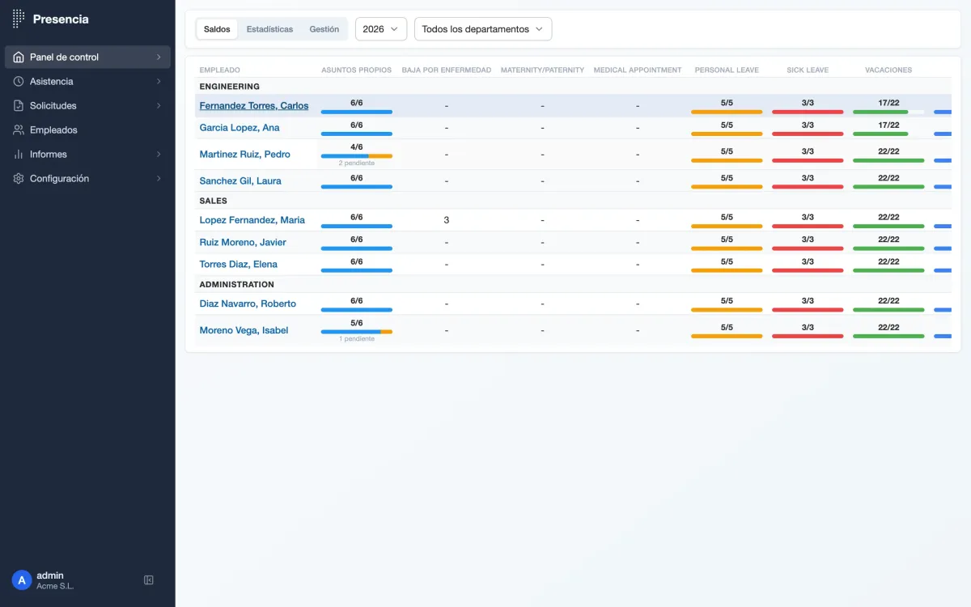Click the home icon for Panel de control
Image resolution: width=971 pixels, height=607 pixels.
pyautogui.click(x=19, y=57)
